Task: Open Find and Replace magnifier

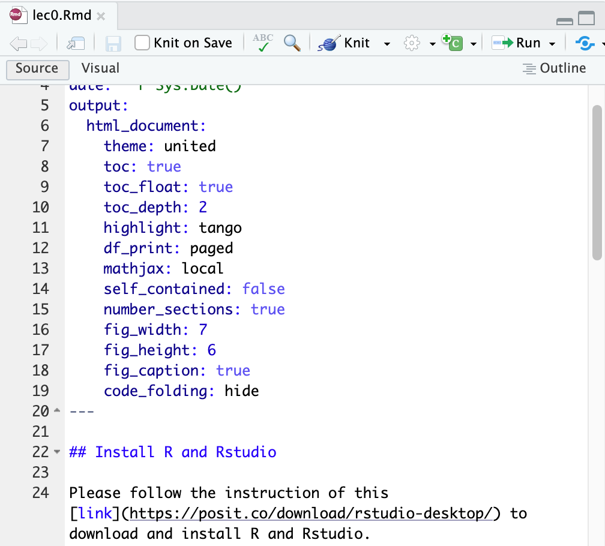Action: [x=292, y=43]
